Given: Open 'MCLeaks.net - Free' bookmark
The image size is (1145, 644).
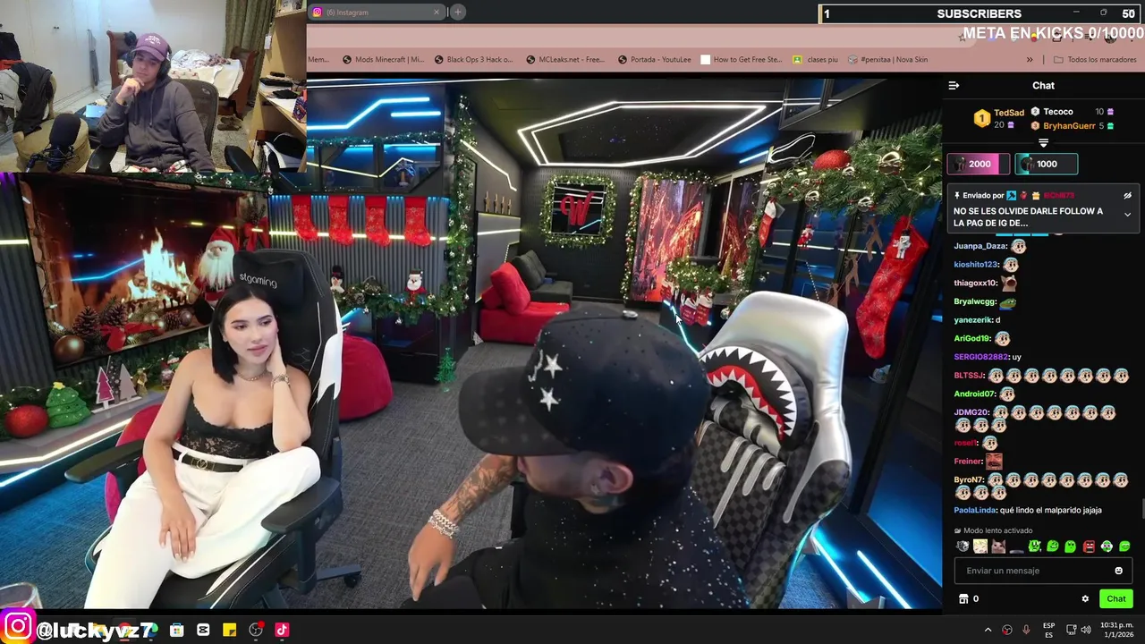Looking at the screenshot, I should click(x=565, y=59).
